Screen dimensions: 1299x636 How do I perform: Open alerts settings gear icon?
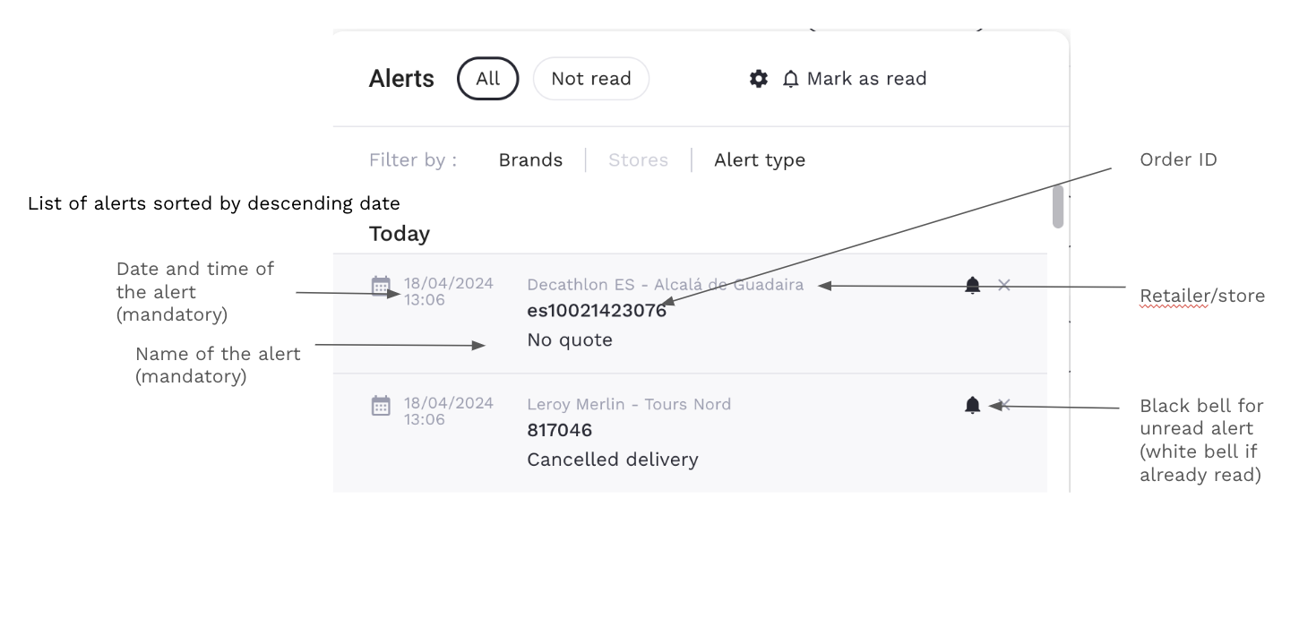759,79
